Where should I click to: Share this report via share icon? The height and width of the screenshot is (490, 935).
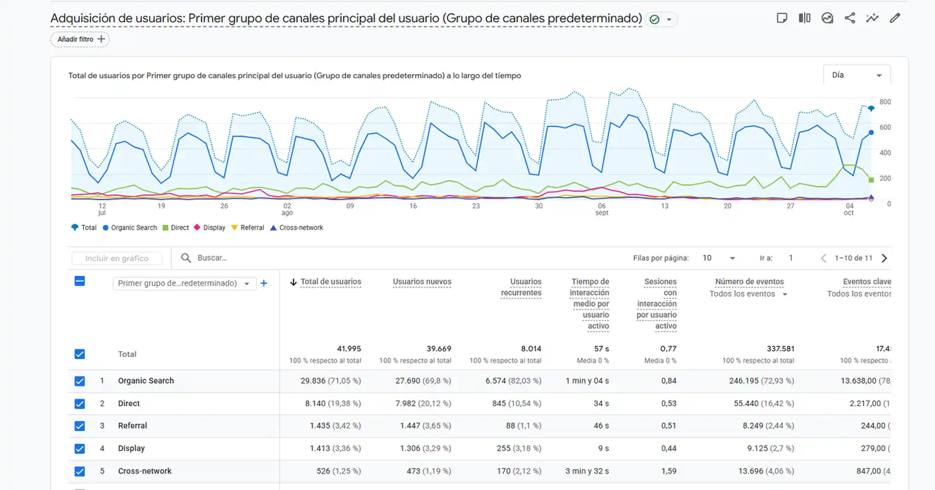[850, 18]
